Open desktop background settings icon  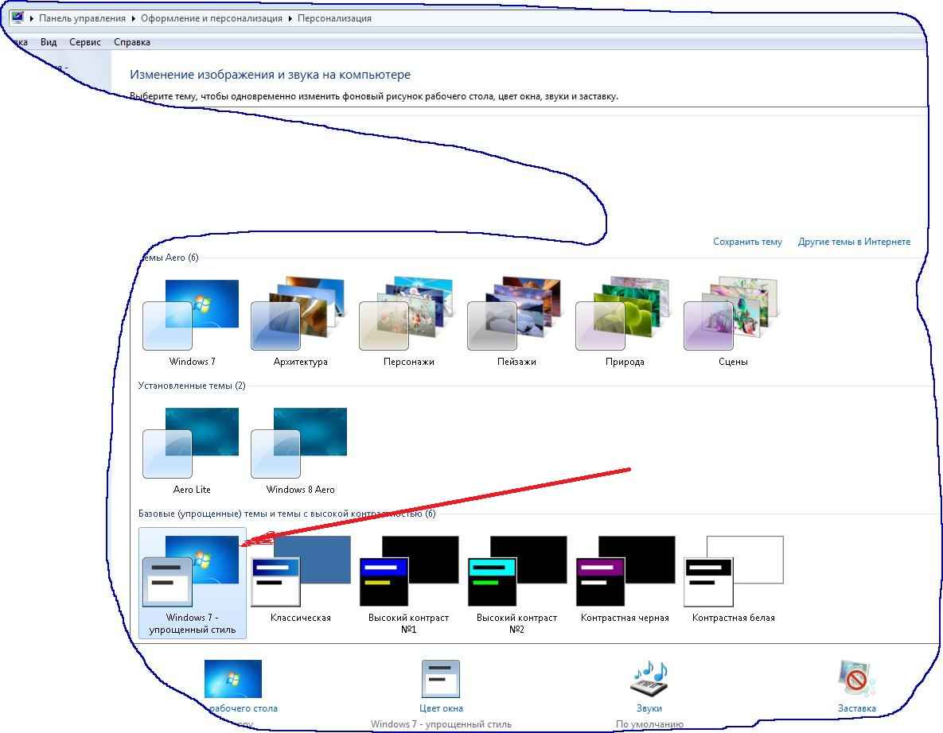tap(232, 679)
